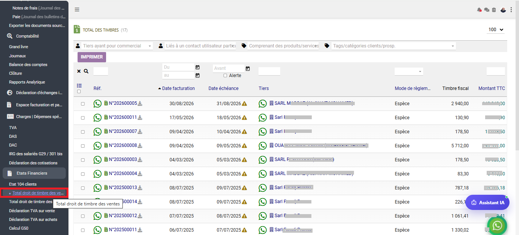Download invoice N°202600005 file
This screenshot has height=235, width=519.
coord(140,103)
